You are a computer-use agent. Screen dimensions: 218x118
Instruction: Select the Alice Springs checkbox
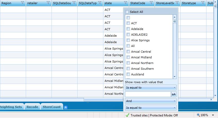coord(128,40)
